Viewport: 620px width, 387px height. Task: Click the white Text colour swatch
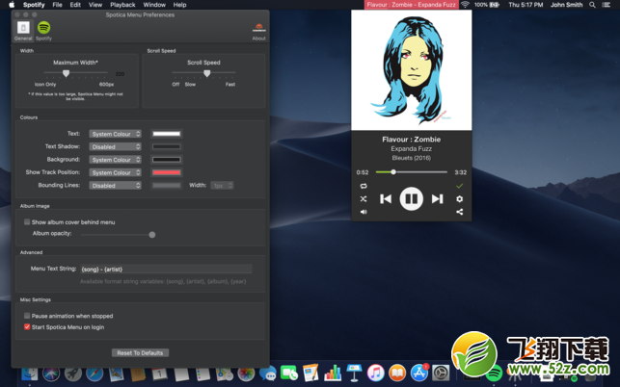click(x=167, y=134)
